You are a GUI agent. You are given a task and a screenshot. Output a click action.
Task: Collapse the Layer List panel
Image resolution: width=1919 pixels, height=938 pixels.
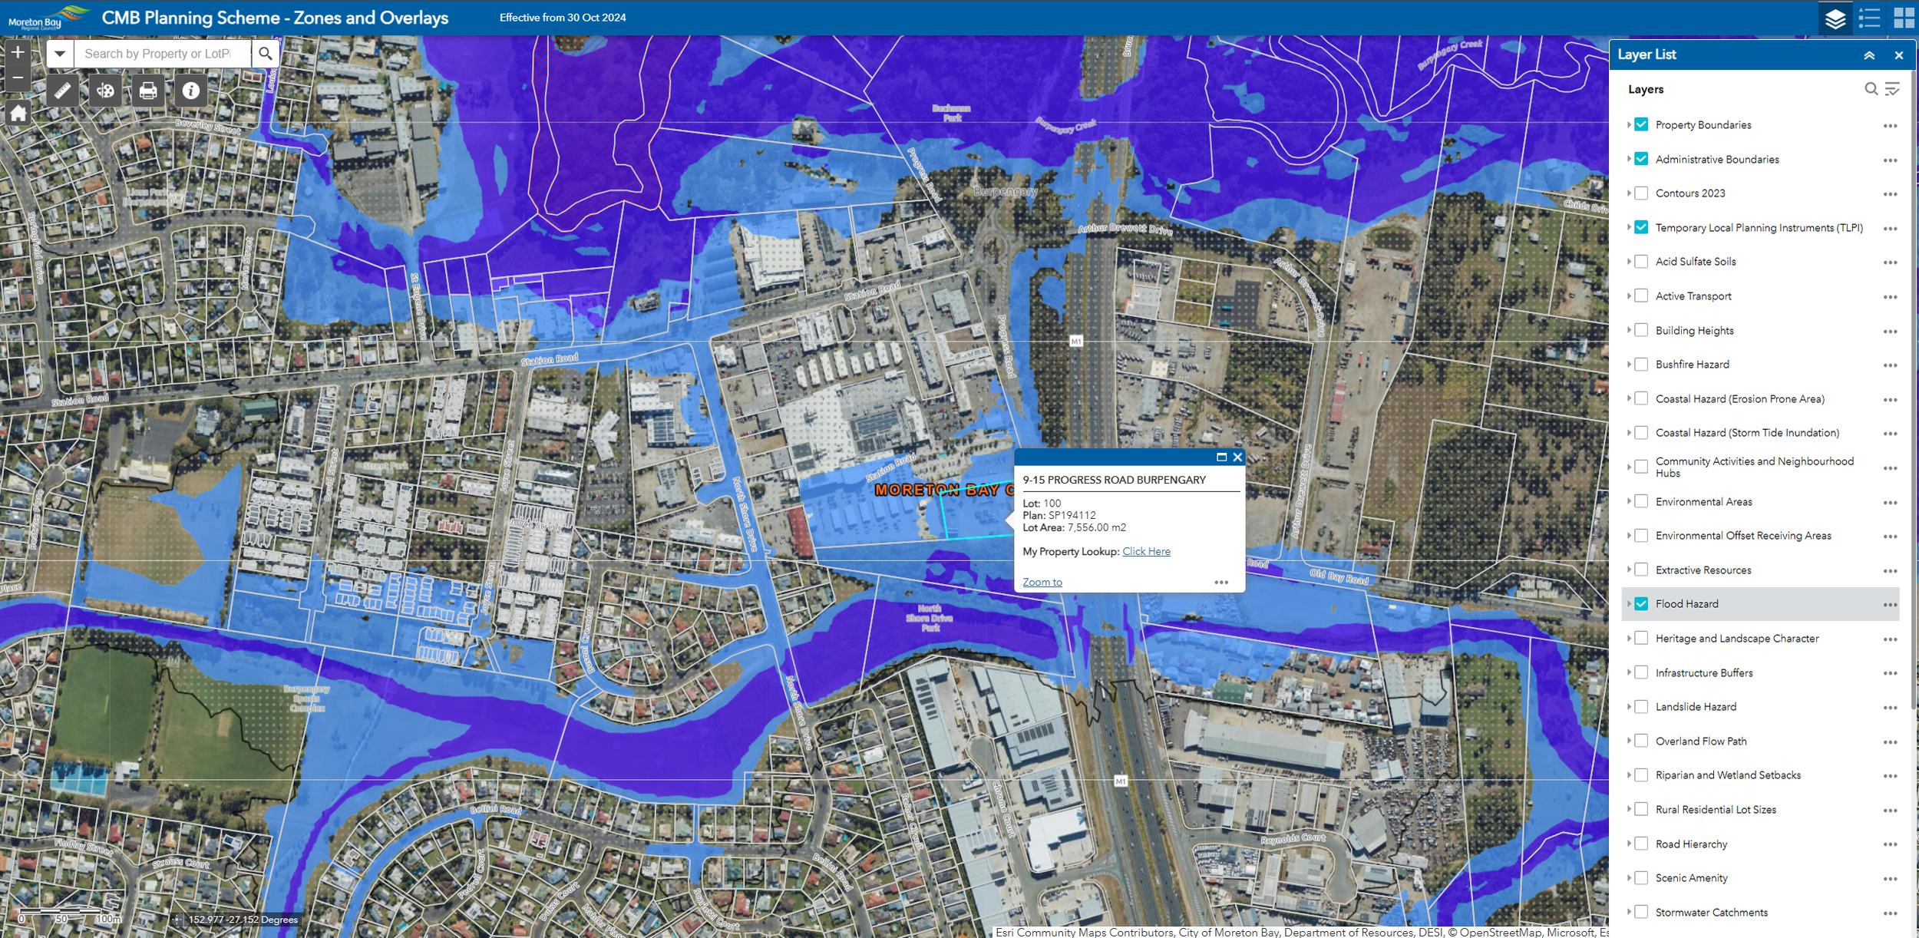tap(1869, 55)
